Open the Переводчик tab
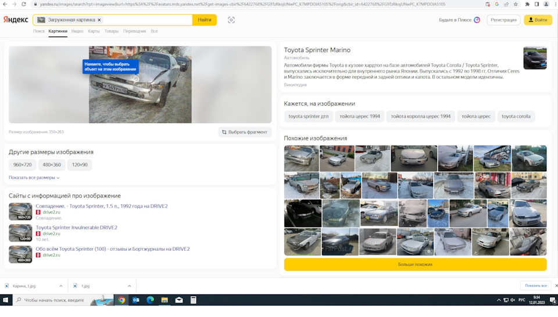Screen dimensions: 558x317 [x=134, y=31]
